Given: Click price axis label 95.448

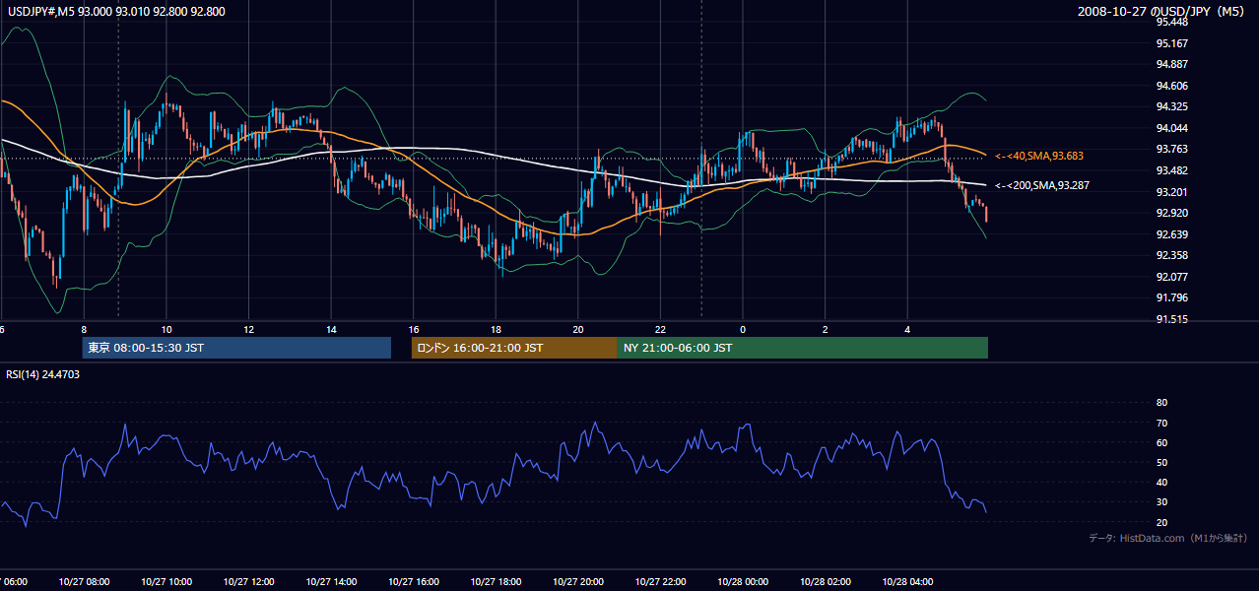Looking at the screenshot, I should pyautogui.click(x=1172, y=22).
